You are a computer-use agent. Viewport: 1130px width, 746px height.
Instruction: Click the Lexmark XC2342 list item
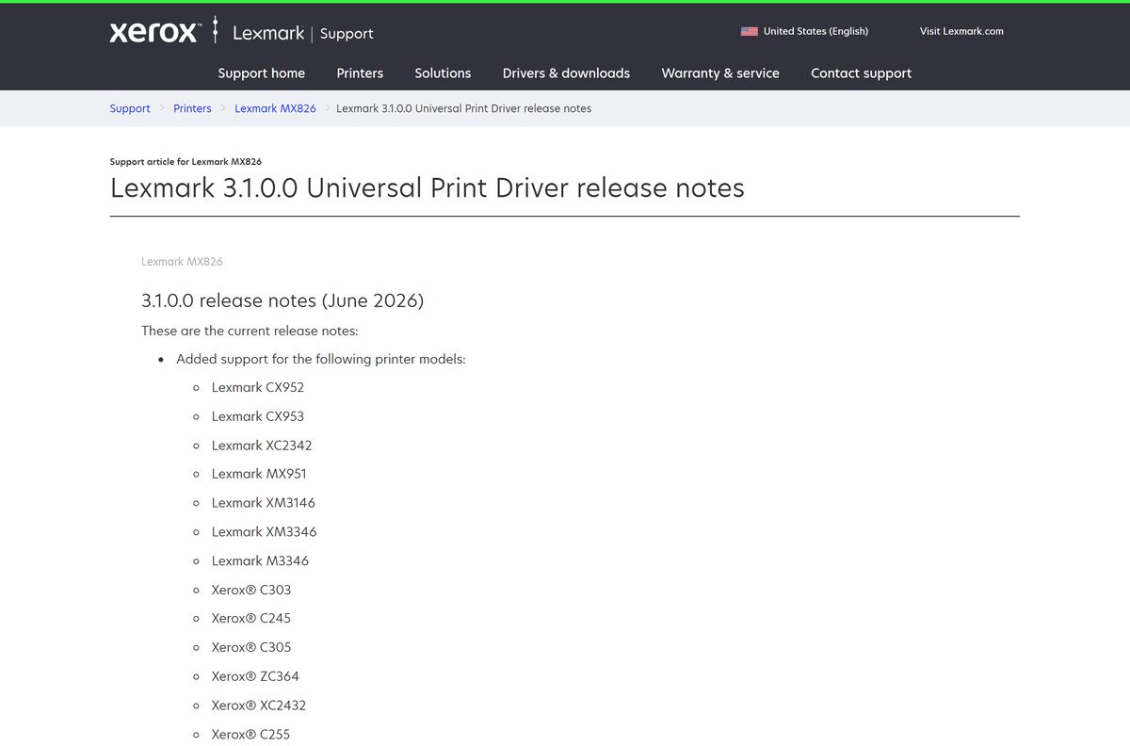point(262,446)
